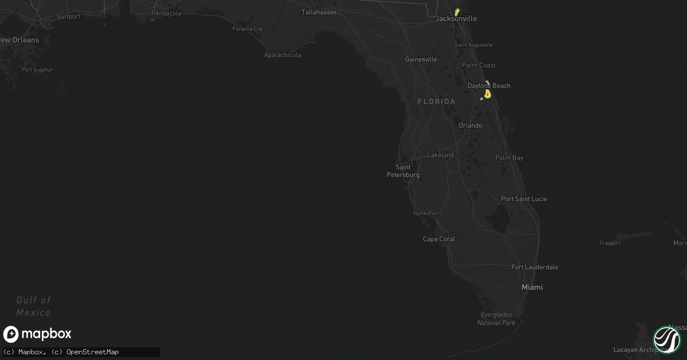Click the Saint Augustine label
Image resolution: width=687 pixels, height=360 pixels.
[x=473, y=45]
